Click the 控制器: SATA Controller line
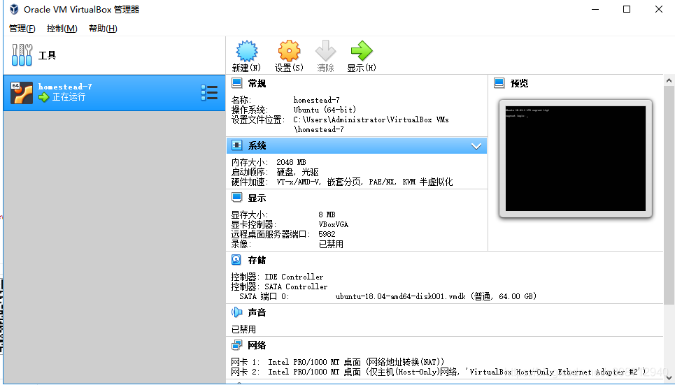 coord(279,286)
